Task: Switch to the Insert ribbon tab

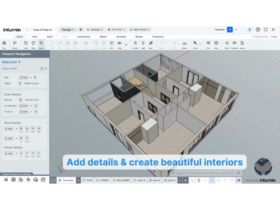Action: click(49, 36)
